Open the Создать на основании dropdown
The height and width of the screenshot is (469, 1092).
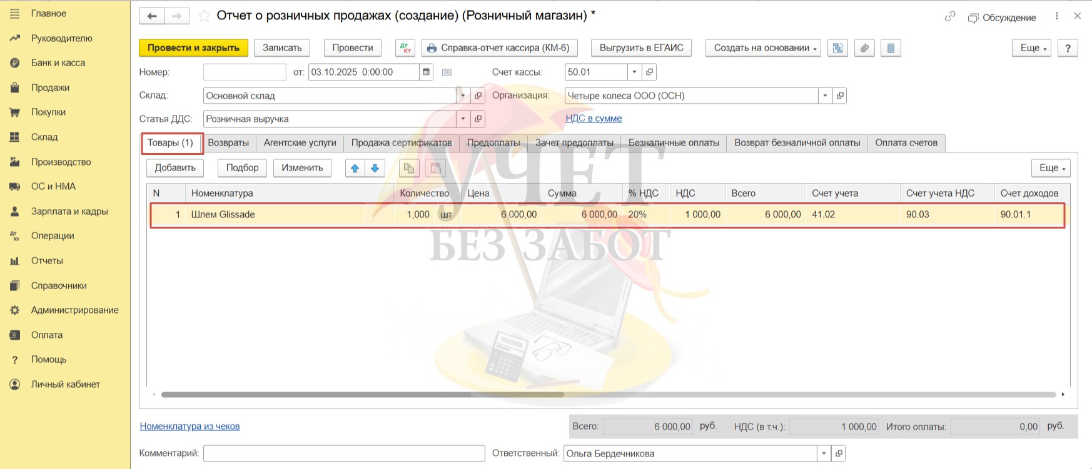pyautogui.click(x=763, y=48)
